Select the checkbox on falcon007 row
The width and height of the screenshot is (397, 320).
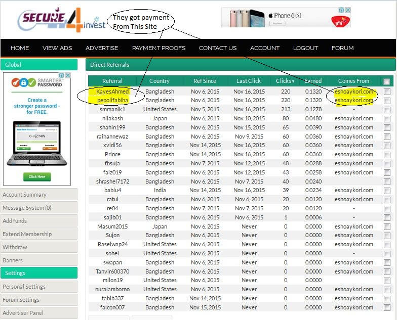pyautogui.click(x=387, y=307)
